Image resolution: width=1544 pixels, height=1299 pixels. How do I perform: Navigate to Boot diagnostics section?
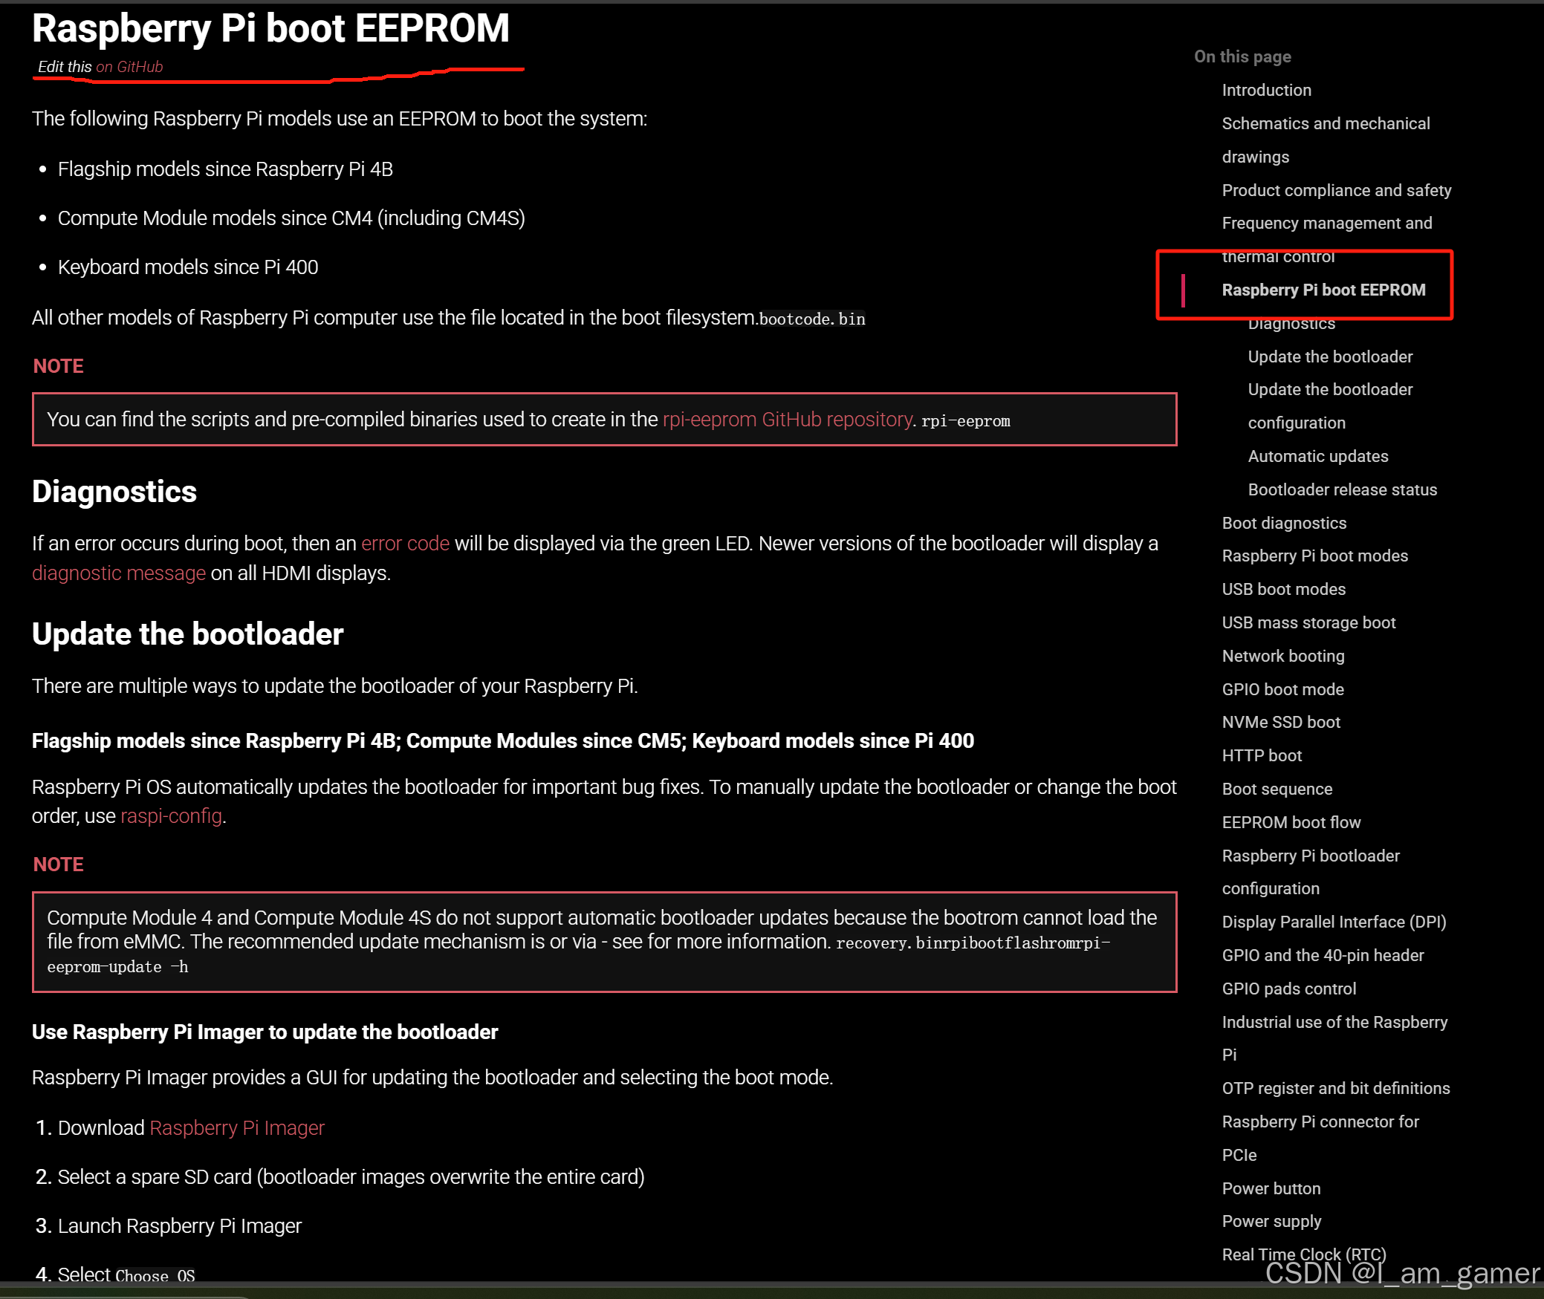point(1283,523)
